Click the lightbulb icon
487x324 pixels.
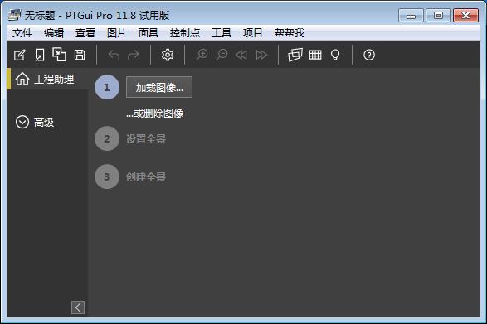335,55
